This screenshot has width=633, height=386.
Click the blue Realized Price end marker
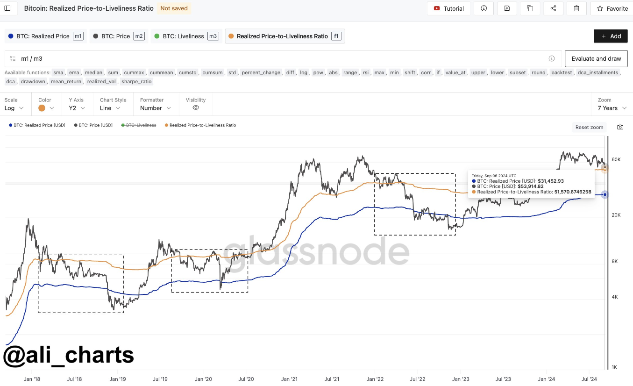(x=605, y=194)
